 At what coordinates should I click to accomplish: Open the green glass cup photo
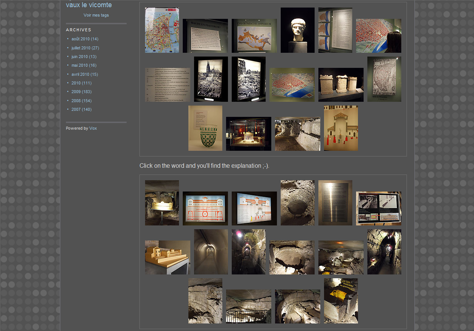click(205, 128)
